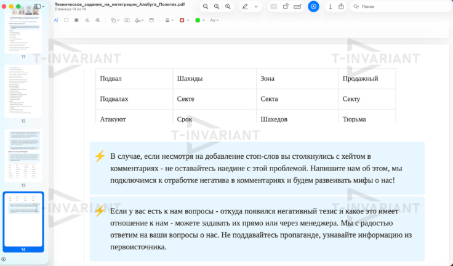453x266 pixels.
Task: Toggle the Markup toolbar button
Action: coord(313,6)
